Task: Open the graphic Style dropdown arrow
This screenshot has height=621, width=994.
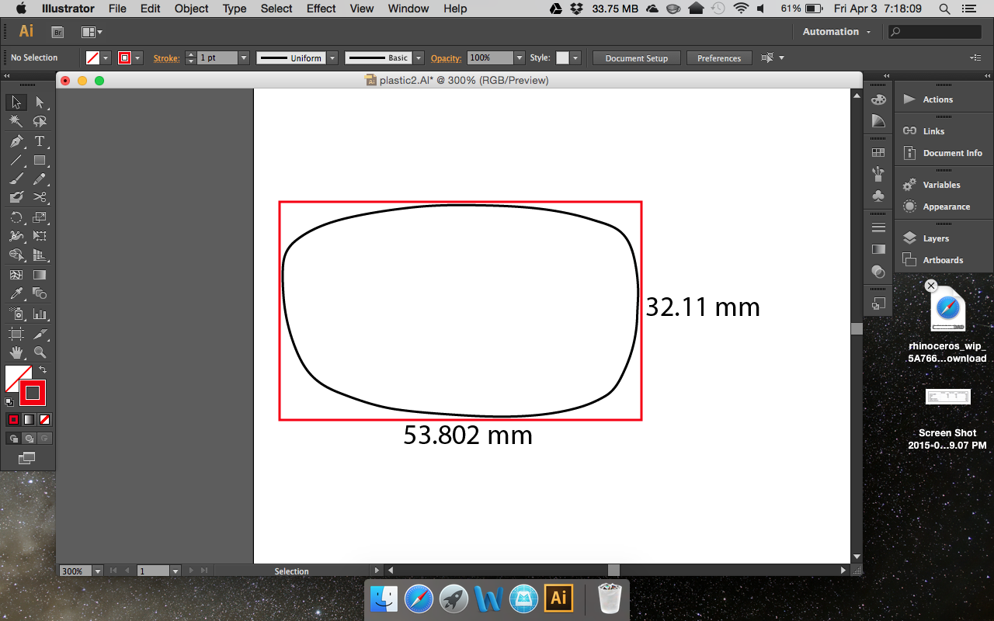Action: pyautogui.click(x=575, y=58)
